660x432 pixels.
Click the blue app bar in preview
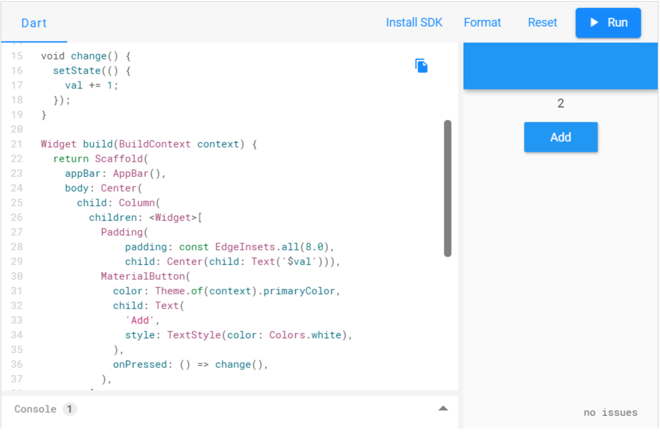[560, 65]
